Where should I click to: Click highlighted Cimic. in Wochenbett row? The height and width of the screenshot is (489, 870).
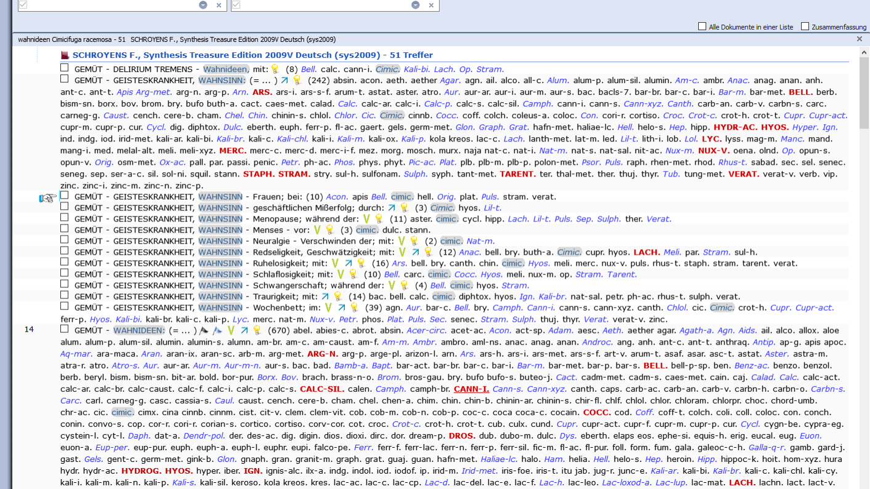tap(722, 308)
